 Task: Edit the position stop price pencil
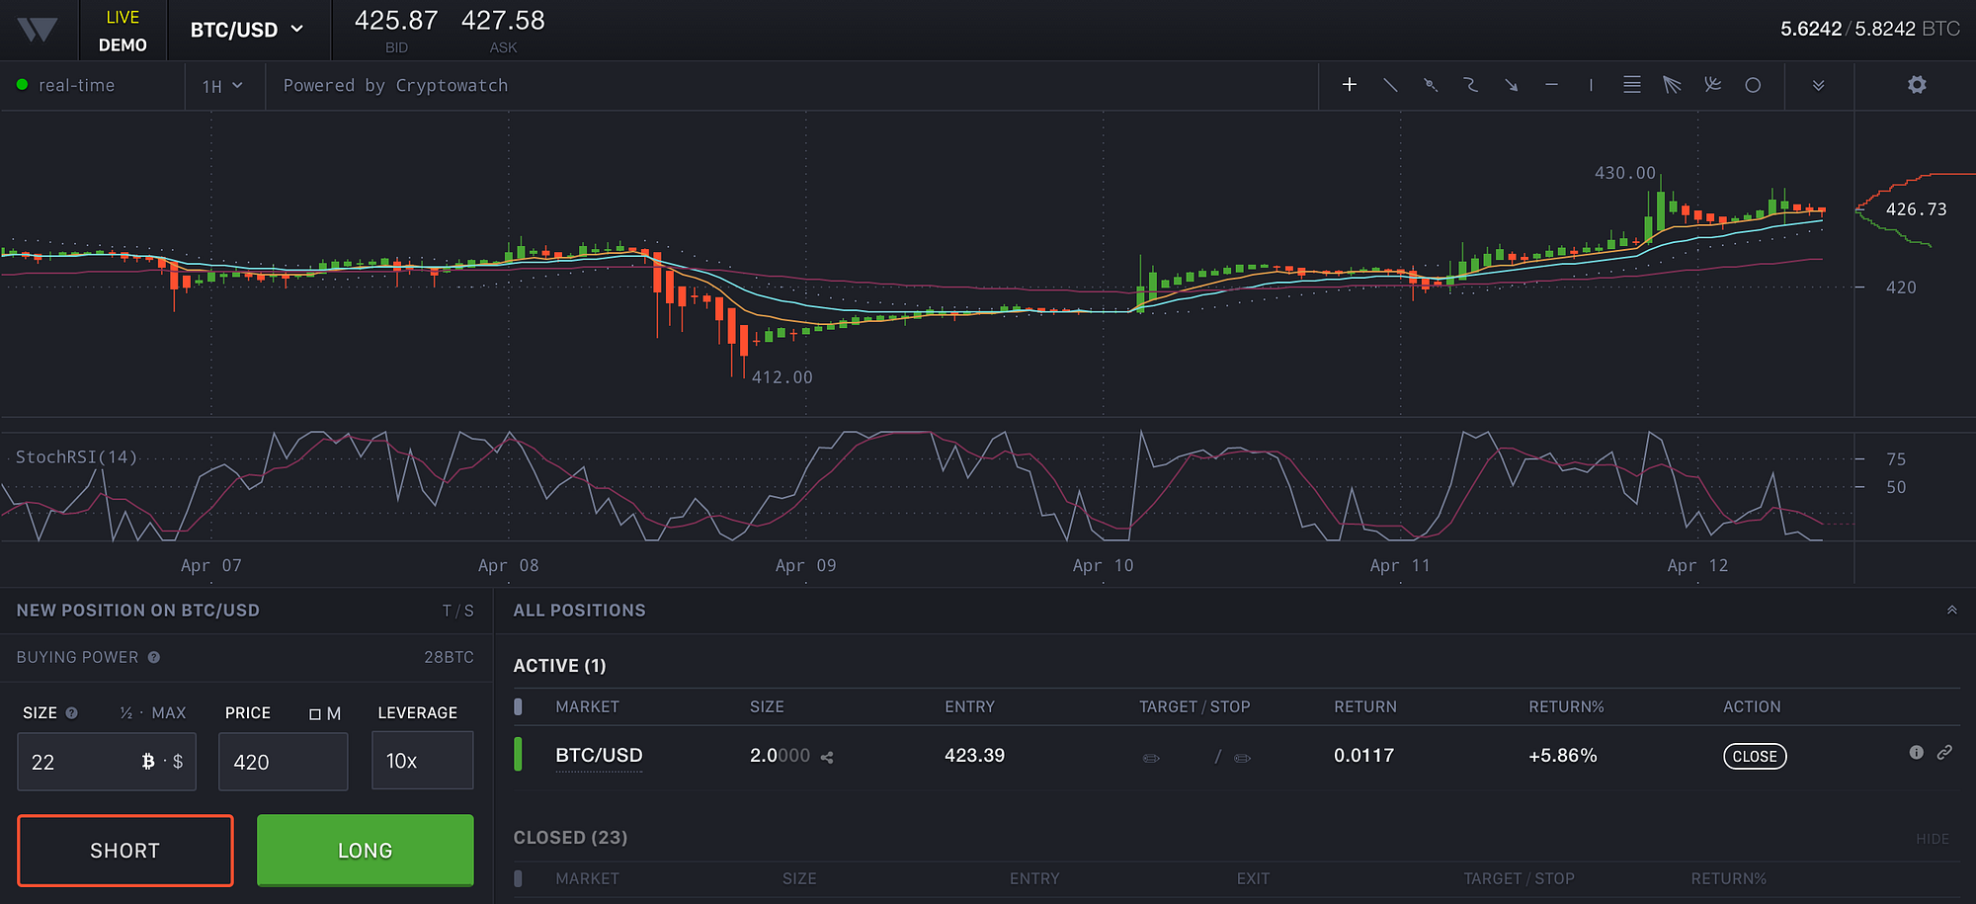(1243, 758)
